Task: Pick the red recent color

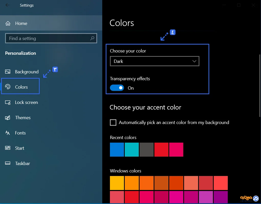Action: tap(161, 149)
